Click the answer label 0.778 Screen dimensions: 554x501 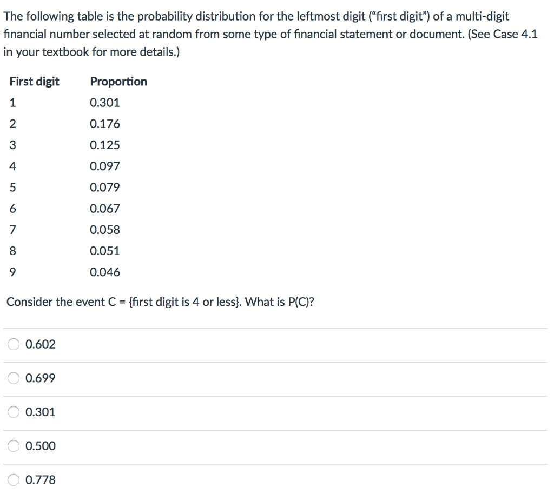coord(40,479)
